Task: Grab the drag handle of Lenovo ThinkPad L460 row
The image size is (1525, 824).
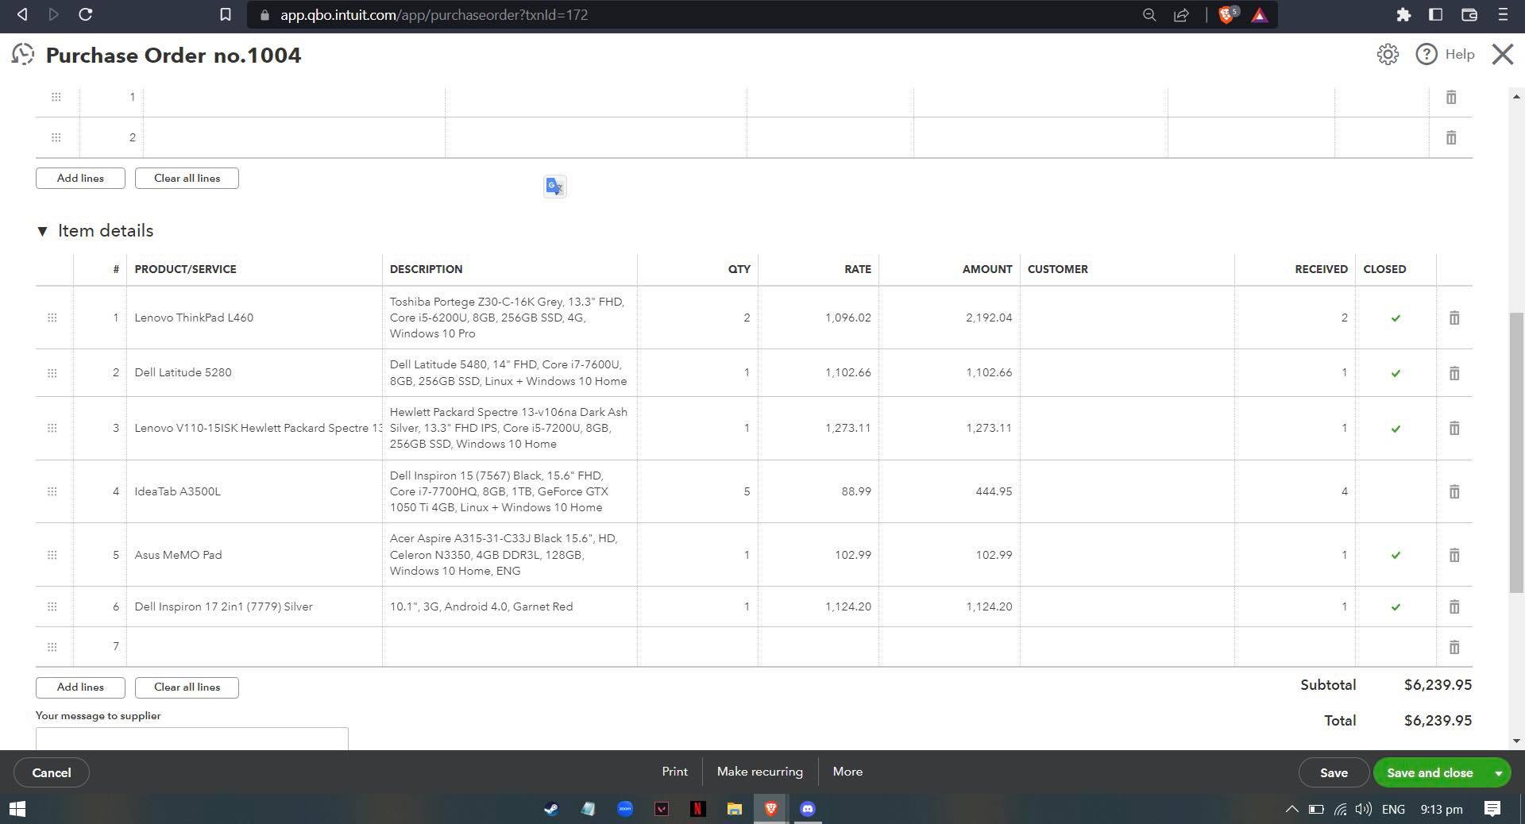Action: 52,318
